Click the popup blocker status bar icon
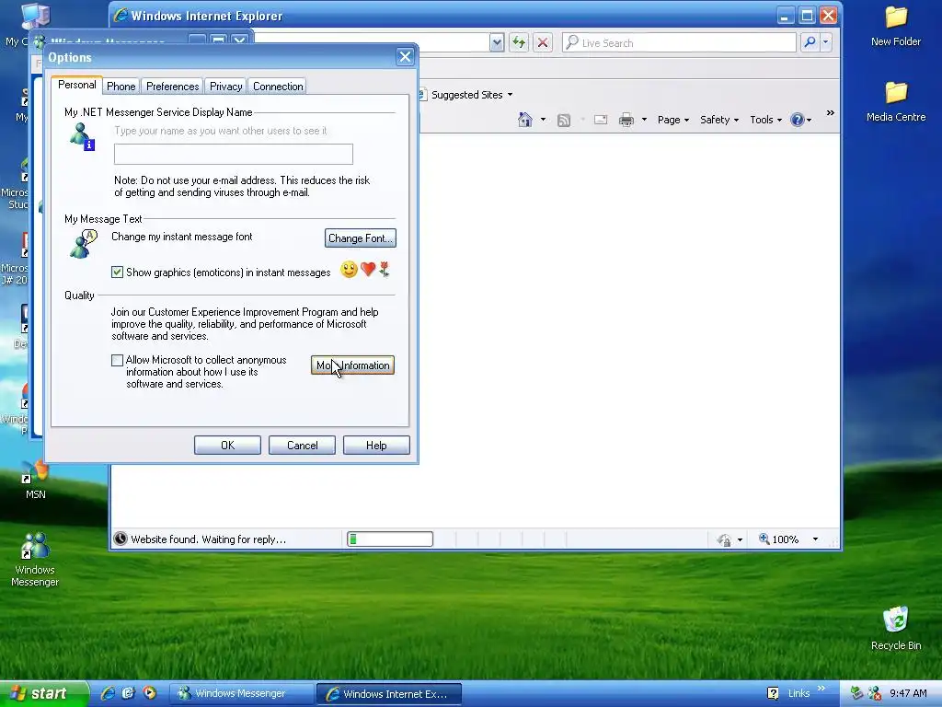Viewport: 942px width, 707px height. click(724, 539)
